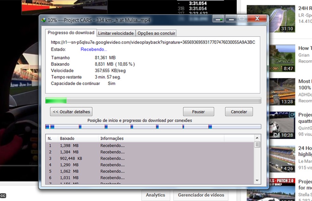The height and width of the screenshot is (201, 312).
Task: Select connection row 1 with 1,398 MB
Action: (x=150, y=145)
